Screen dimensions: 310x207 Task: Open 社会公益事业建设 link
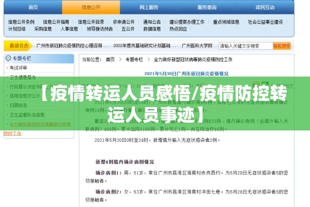pos(266,22)
